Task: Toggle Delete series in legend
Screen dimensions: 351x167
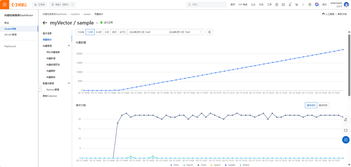Action: 244,165
